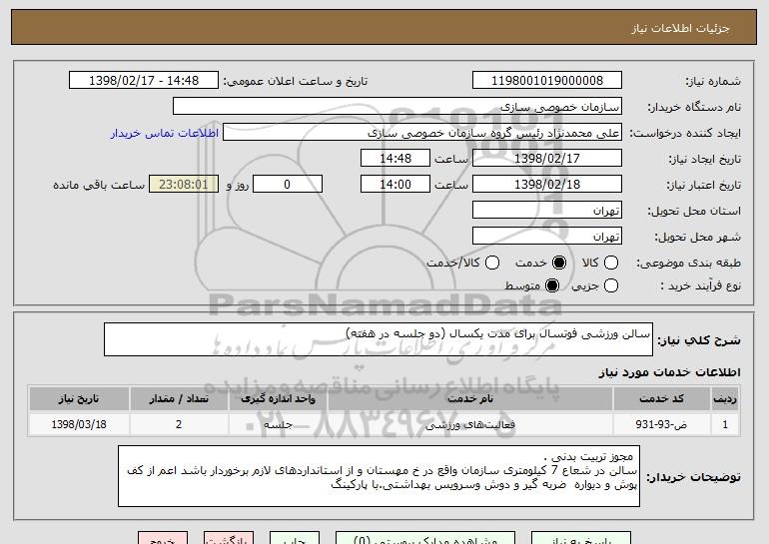Choose the متوسط purchase type radio

click(552, 285)
